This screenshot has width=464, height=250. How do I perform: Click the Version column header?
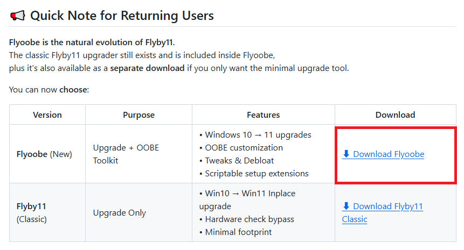(47, 115)
